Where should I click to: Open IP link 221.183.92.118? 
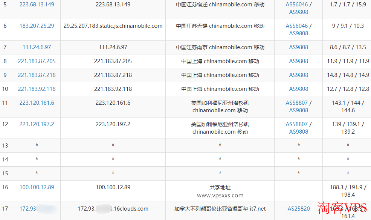point(37,89)
